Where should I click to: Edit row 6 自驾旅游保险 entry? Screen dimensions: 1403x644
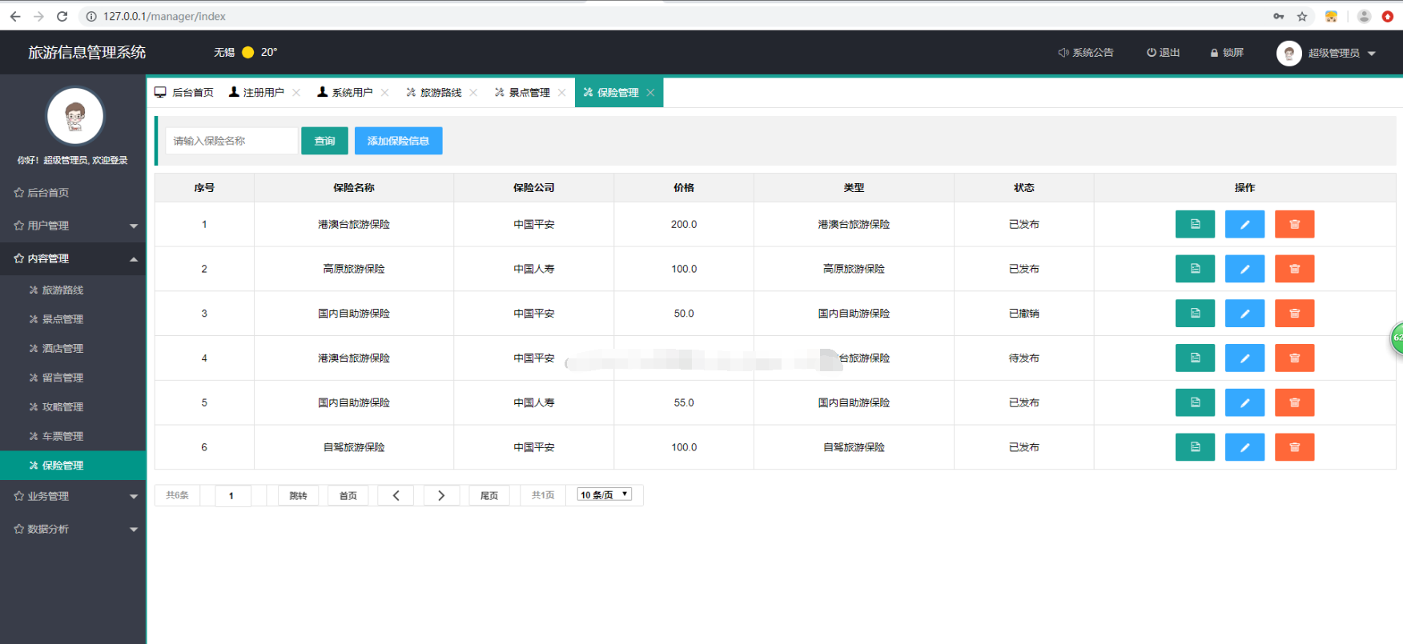[1244, 447]
